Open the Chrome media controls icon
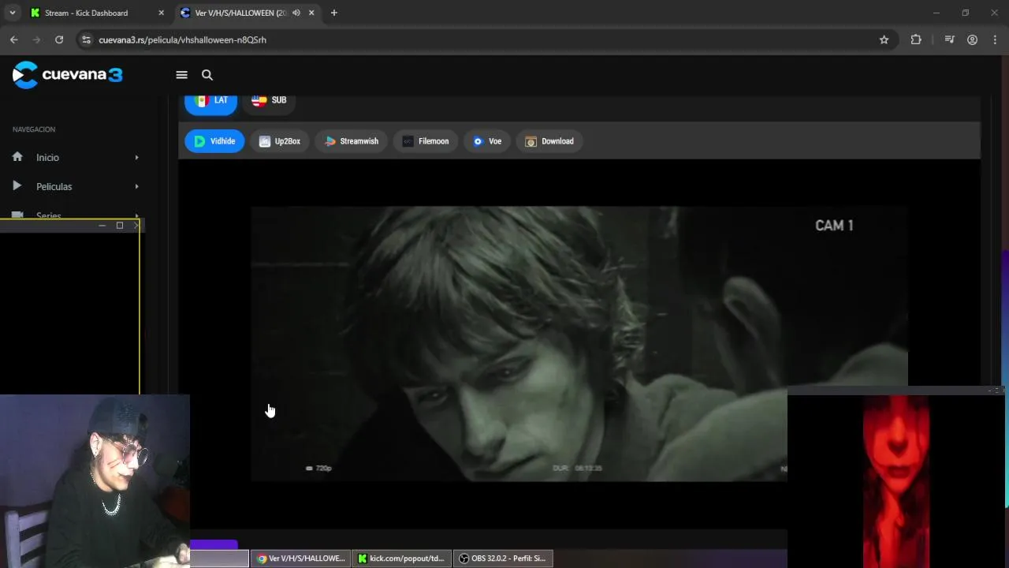This screenshot has width=1009, height=568. pyautogui.click(x=950, y=39)
